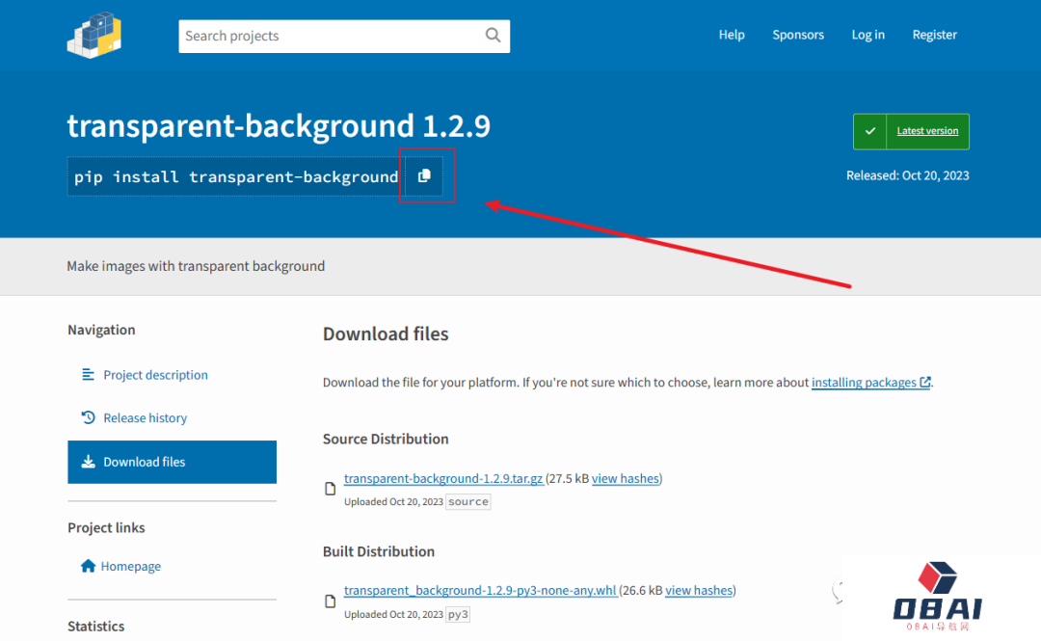Open the Help page from the header

[x=732, y=35]
